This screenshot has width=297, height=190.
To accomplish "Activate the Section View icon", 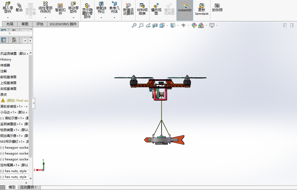I will click(155, 25).
